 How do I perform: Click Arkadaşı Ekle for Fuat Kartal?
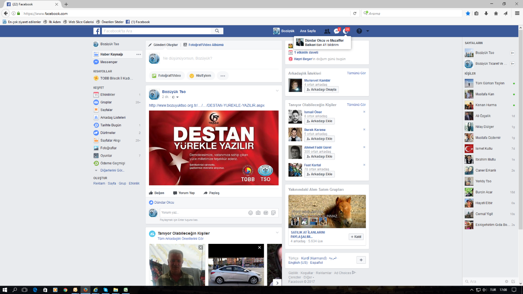320,174
